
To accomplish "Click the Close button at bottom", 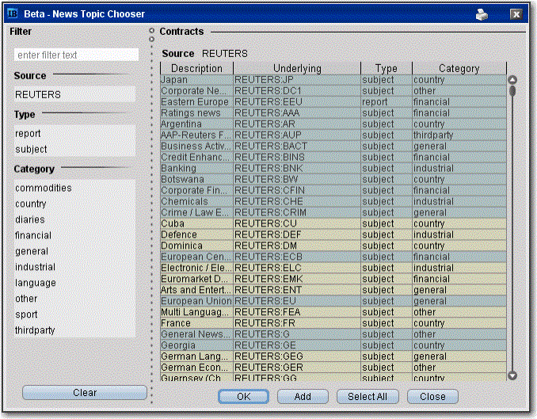I will coord(432,396).
